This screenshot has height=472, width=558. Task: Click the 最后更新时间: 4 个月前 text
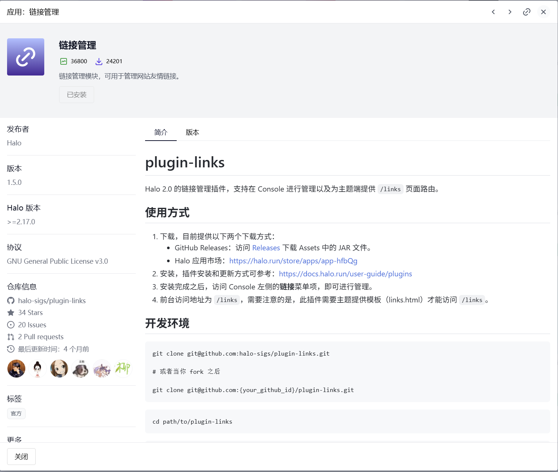click(x=54, y=349)
